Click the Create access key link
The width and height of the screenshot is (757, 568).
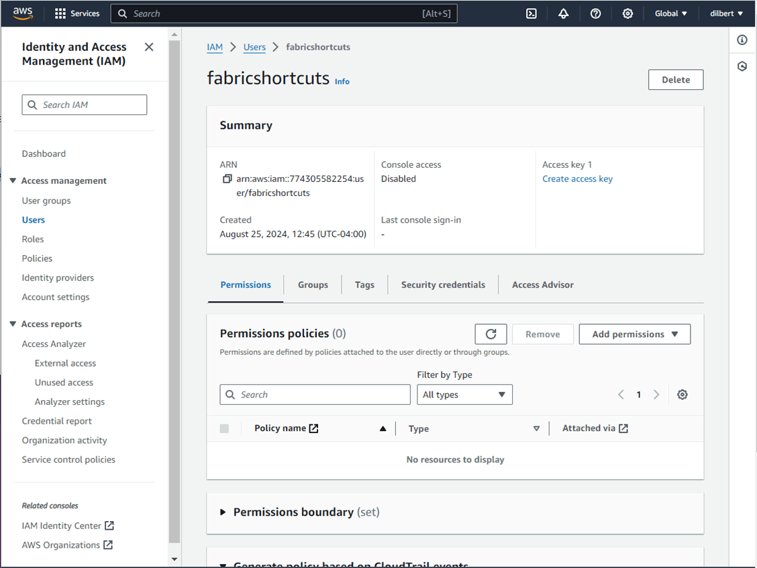tap(577, 179)
